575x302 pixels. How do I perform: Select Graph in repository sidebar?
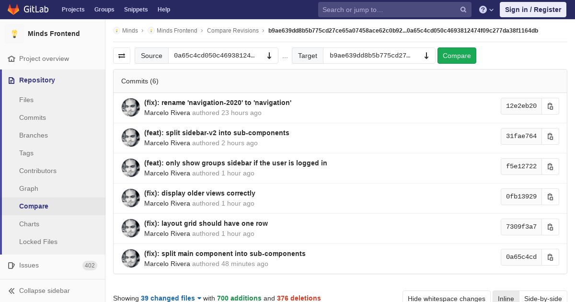pos(29,188)
